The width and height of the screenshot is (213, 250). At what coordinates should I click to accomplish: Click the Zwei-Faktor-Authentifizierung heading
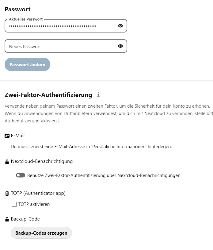48,95
